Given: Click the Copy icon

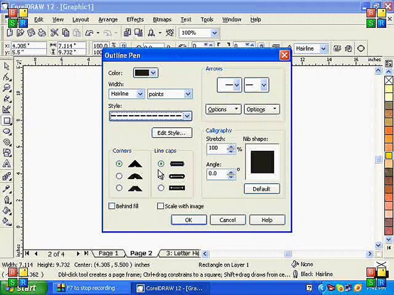Looking at the screenshot, I should (66, 33).
